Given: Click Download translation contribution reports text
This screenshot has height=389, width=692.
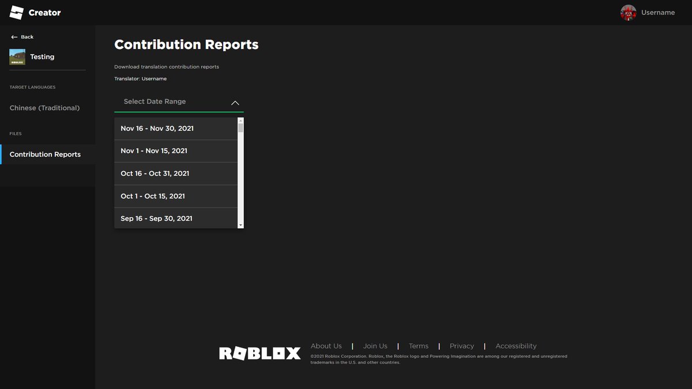Looking at the screenshot, I should (x=166, y=67).
